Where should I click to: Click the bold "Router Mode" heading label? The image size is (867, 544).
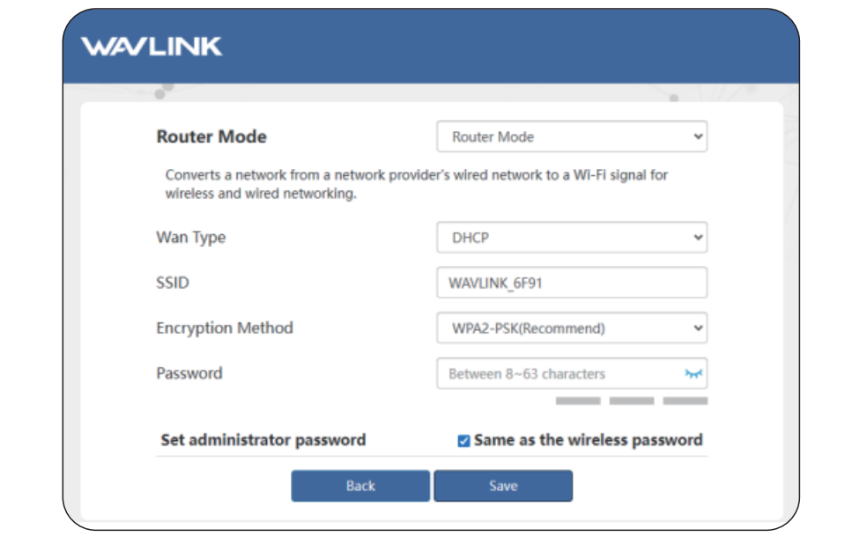click(x=211, y=137)
